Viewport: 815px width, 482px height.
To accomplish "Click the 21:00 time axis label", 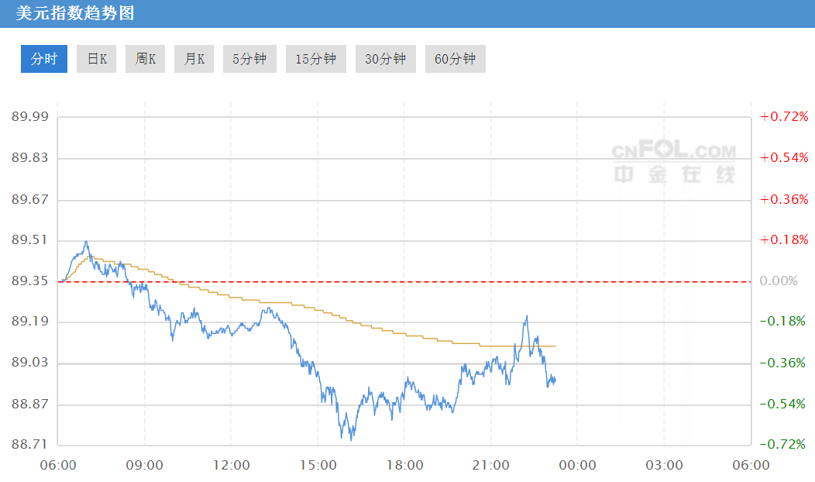I will tap(491, 465).
